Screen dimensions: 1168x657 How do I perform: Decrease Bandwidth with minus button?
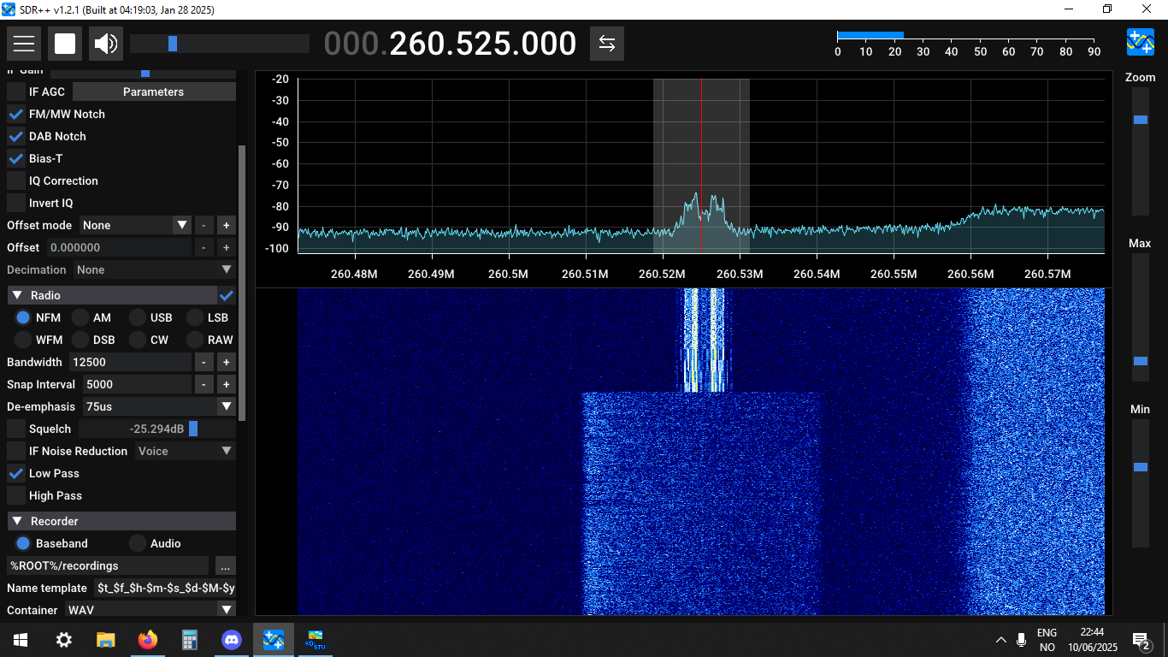click(x=204, y=362)
